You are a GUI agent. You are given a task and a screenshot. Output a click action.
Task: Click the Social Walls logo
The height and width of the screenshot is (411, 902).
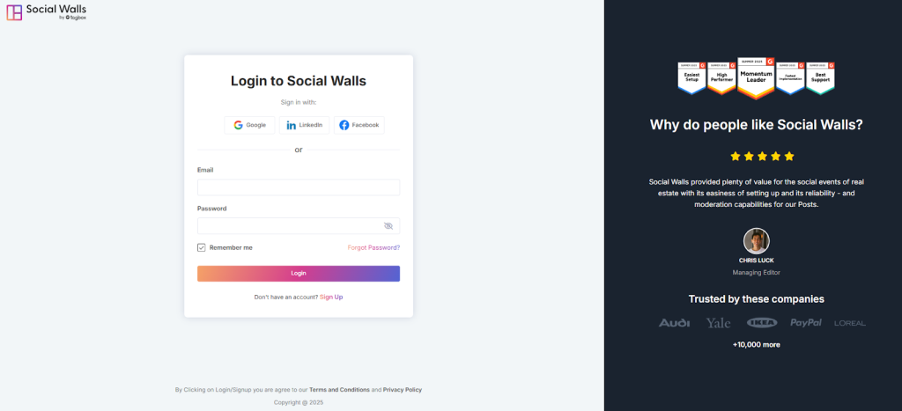(x=46, y=12)
